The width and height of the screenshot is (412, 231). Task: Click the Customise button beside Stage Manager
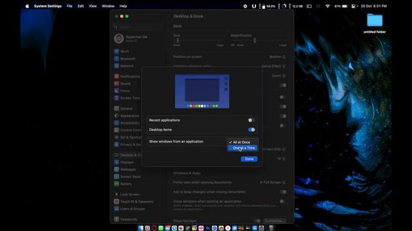(274, 221)
